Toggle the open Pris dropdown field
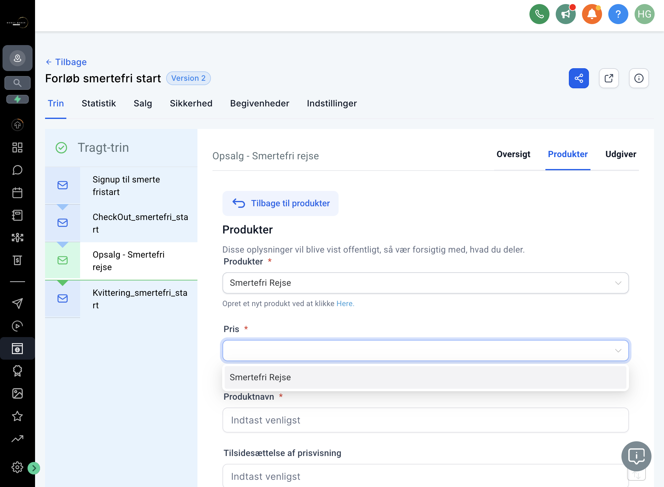 click(x=426, y=351)
